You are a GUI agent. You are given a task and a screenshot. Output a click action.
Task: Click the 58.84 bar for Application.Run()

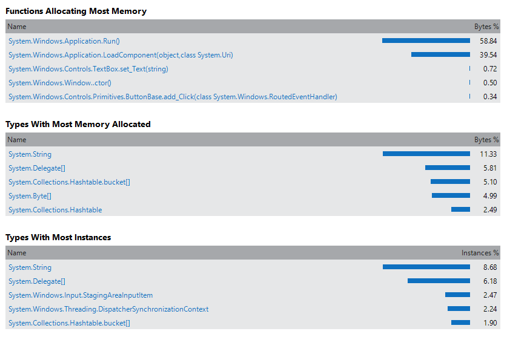(426, 41)
